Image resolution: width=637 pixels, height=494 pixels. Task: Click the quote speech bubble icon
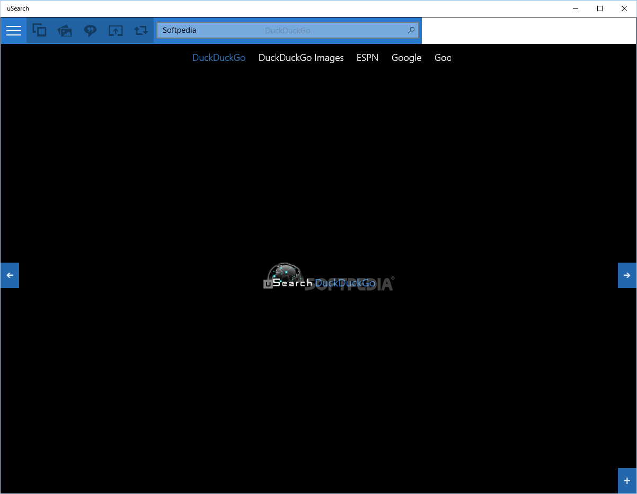(x=90, y=31)
